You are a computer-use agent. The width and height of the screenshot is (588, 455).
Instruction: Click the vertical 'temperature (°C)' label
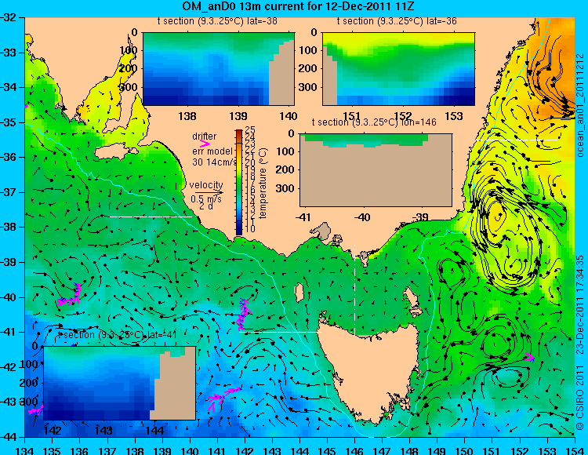(x=263, y=183)
